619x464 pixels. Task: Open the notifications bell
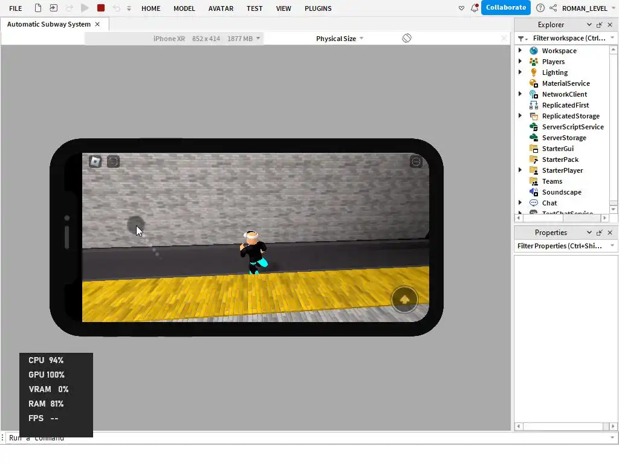click(x=475, y=7)
